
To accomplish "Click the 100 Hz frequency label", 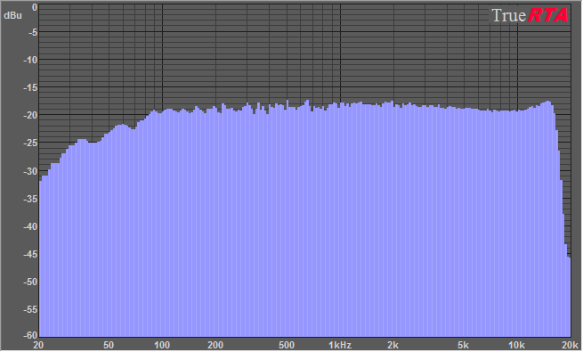I will [x=162, y=345].
